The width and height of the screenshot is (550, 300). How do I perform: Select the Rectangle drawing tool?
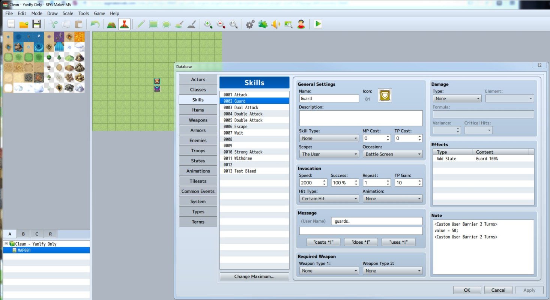pyautogui.click(x=153, y=24)
